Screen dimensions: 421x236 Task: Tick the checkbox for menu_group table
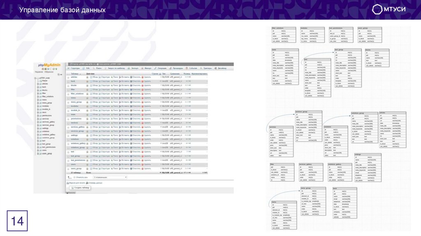68,102
